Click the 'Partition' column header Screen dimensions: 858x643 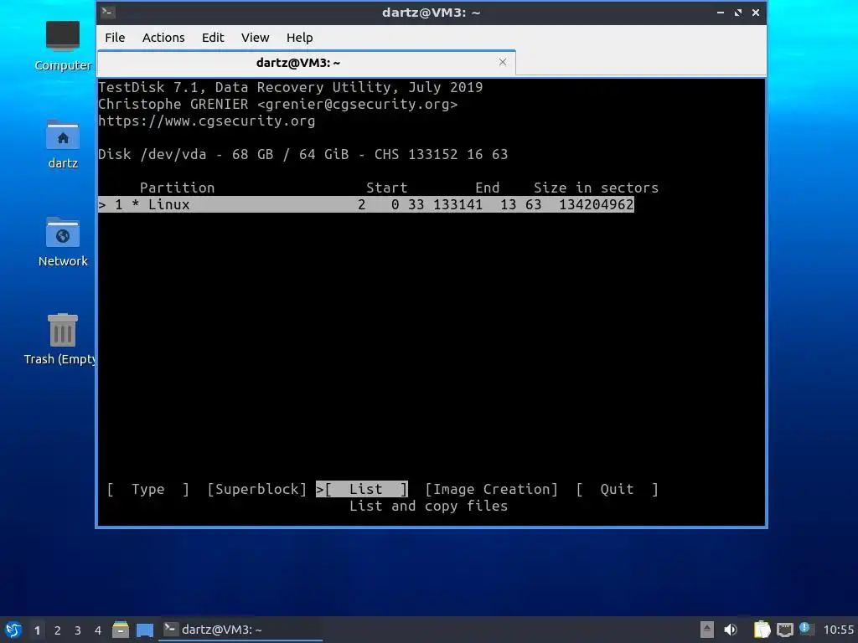point(178,188)
